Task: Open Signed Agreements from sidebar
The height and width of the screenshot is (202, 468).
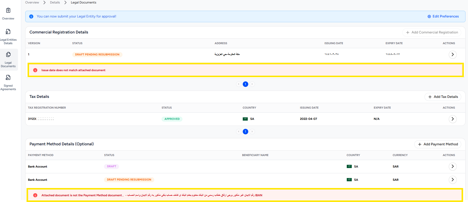Action: (8, 78)
